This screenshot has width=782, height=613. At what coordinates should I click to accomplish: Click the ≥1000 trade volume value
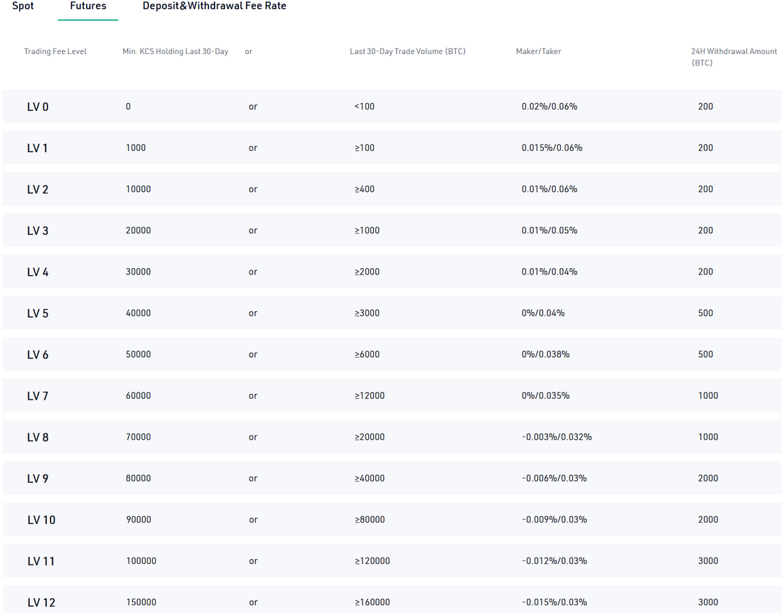(x=367, y=230)
